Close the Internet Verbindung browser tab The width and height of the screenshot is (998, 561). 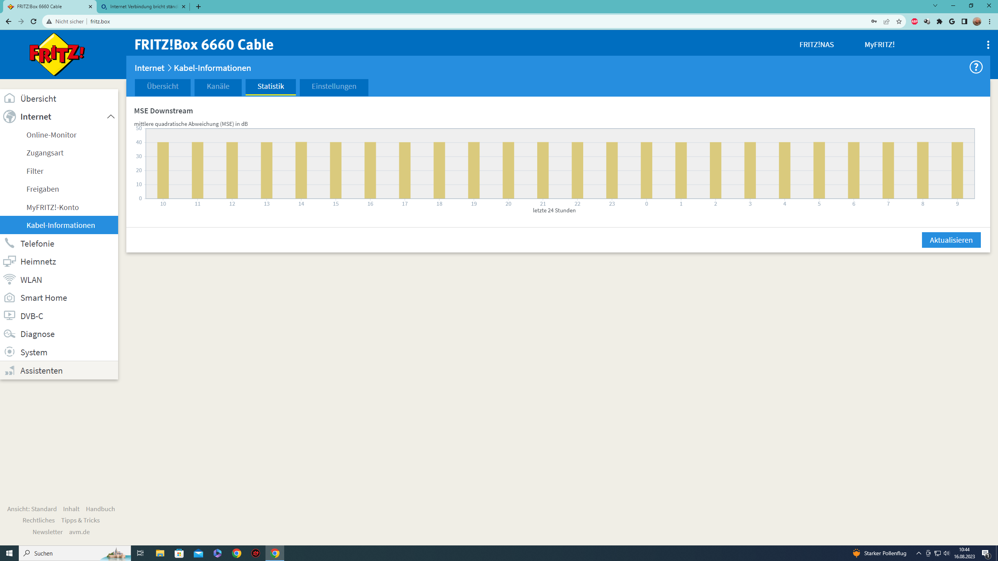click(x=184, y=7)
